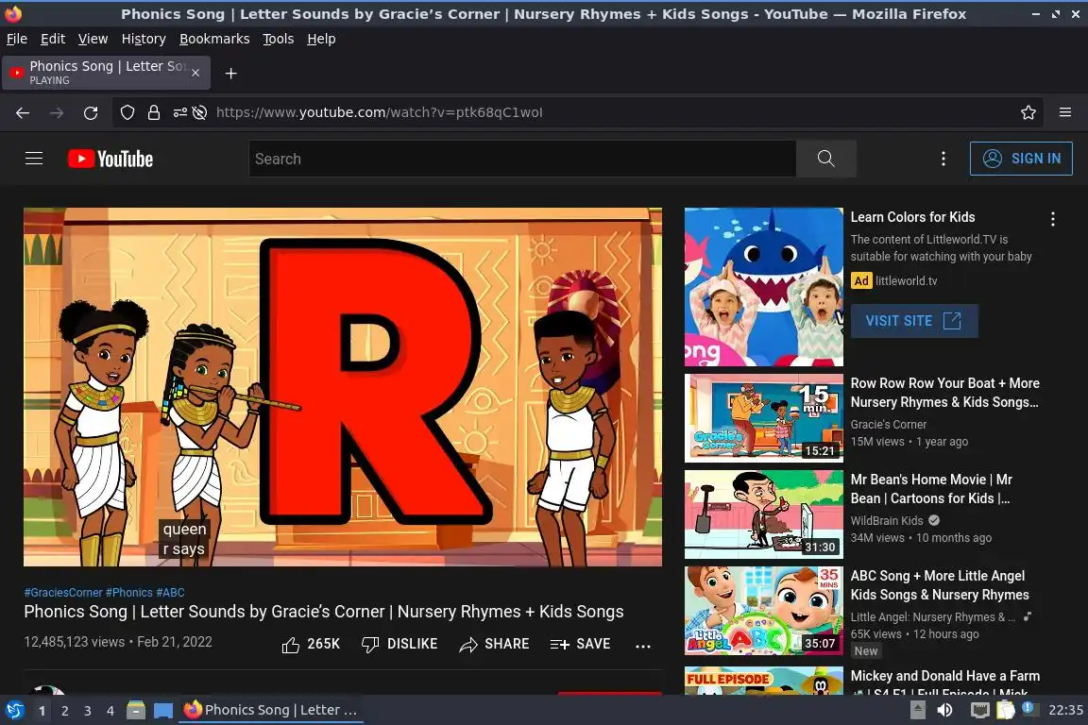The width and height of the screenshot is (1088, 725).
Task: Click the #Phonics hashtag
Action: click(x=129, y=593)
